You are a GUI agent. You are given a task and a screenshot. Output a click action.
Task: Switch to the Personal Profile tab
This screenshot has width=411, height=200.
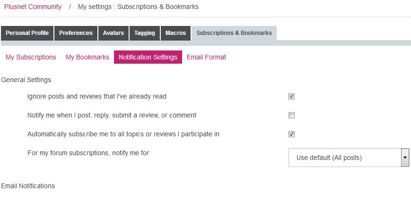[27, 33]
